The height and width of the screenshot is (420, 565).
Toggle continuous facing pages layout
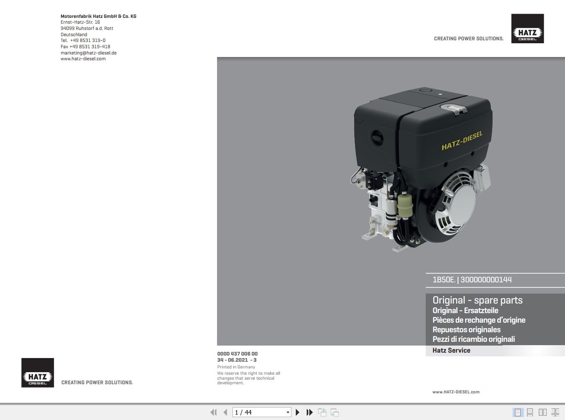pyautogui.click(x=555, y=413)
